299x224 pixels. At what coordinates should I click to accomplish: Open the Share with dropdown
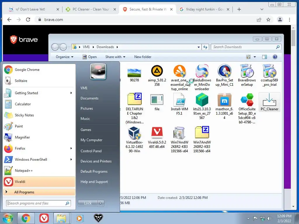coord(115,57)
